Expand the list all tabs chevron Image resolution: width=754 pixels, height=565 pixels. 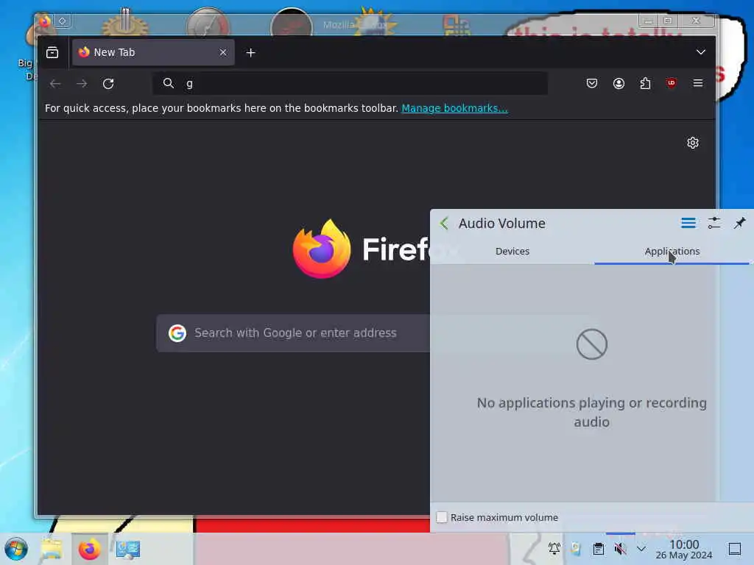pos(701,52)
